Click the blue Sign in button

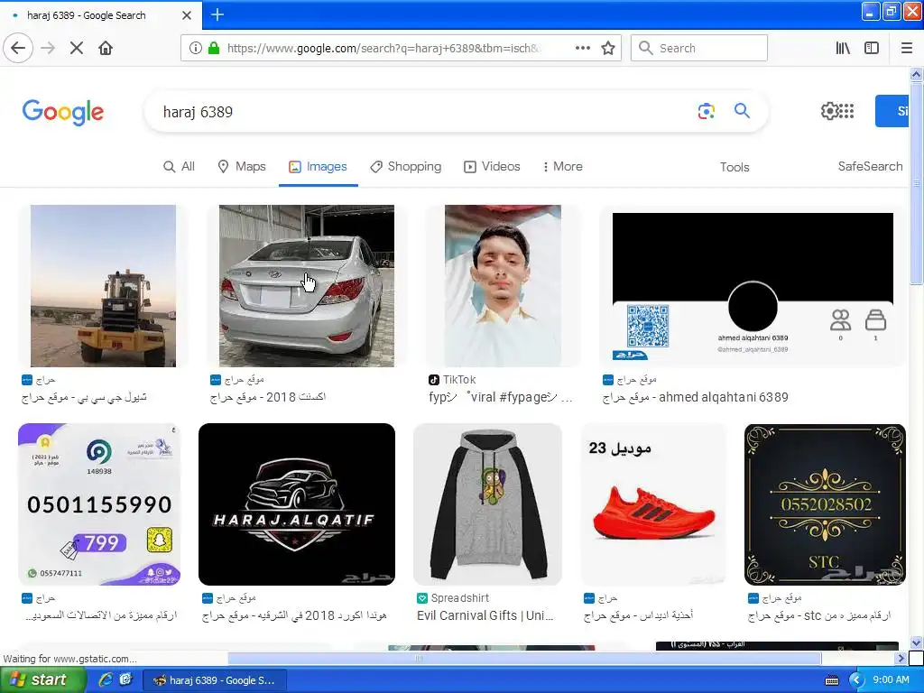(x=892, y=111)
